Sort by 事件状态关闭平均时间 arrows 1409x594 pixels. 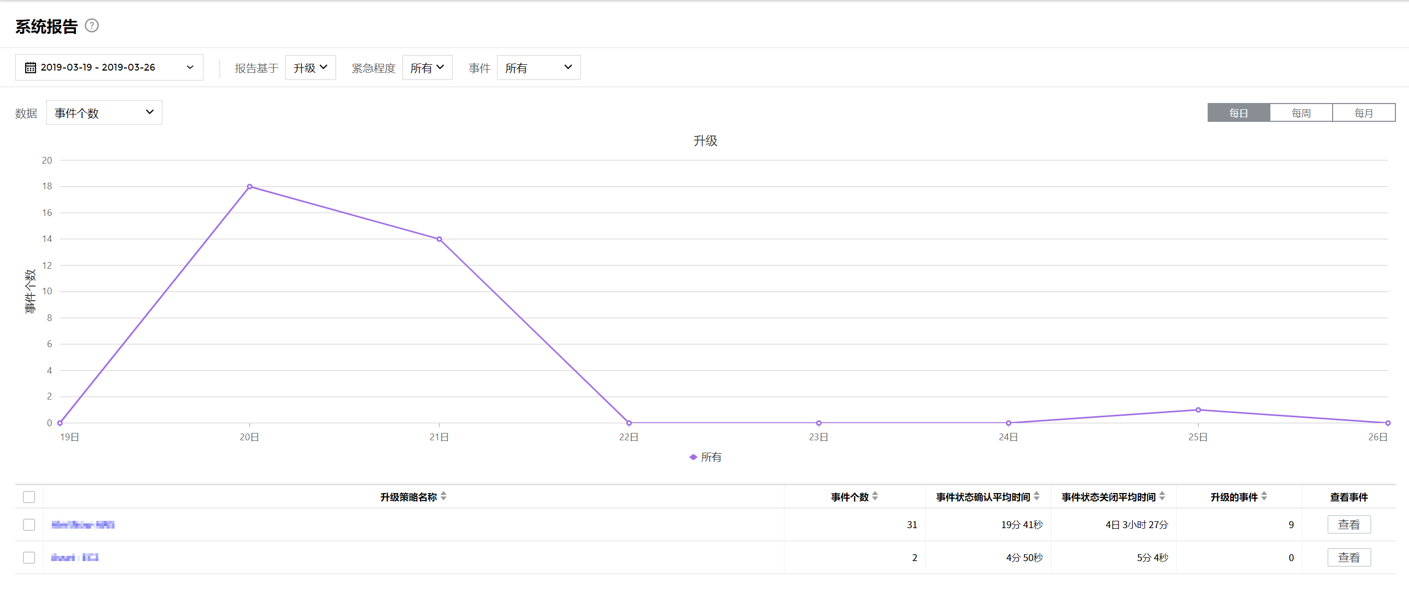tap(1162, 496)
